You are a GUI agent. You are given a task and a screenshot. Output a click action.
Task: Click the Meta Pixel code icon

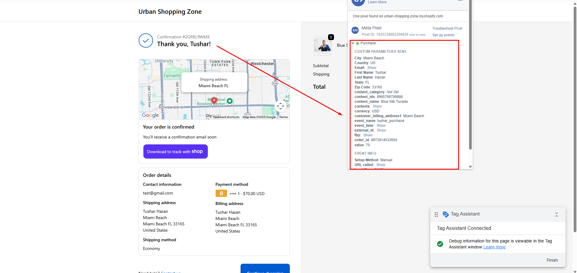355,30
